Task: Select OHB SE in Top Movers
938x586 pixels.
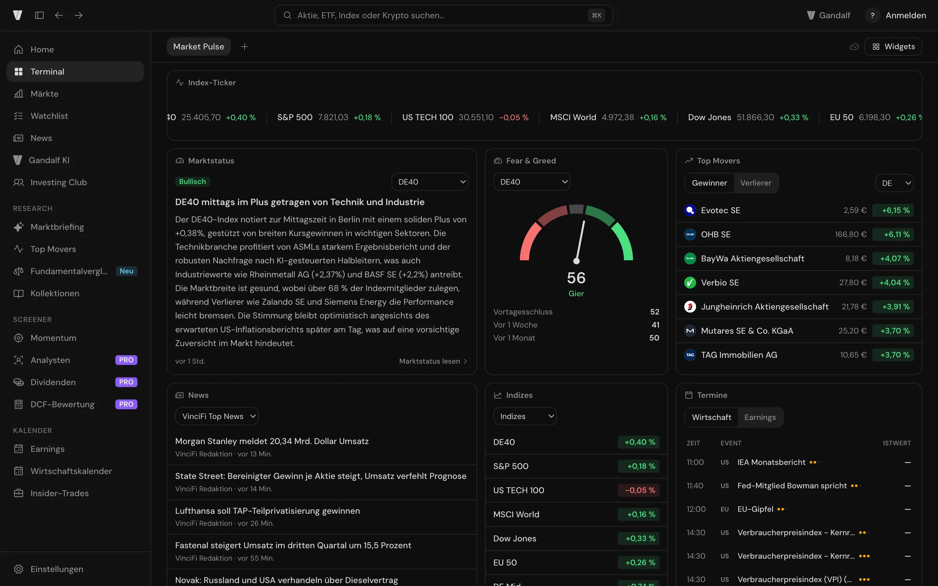Action: tap(799, 234)
